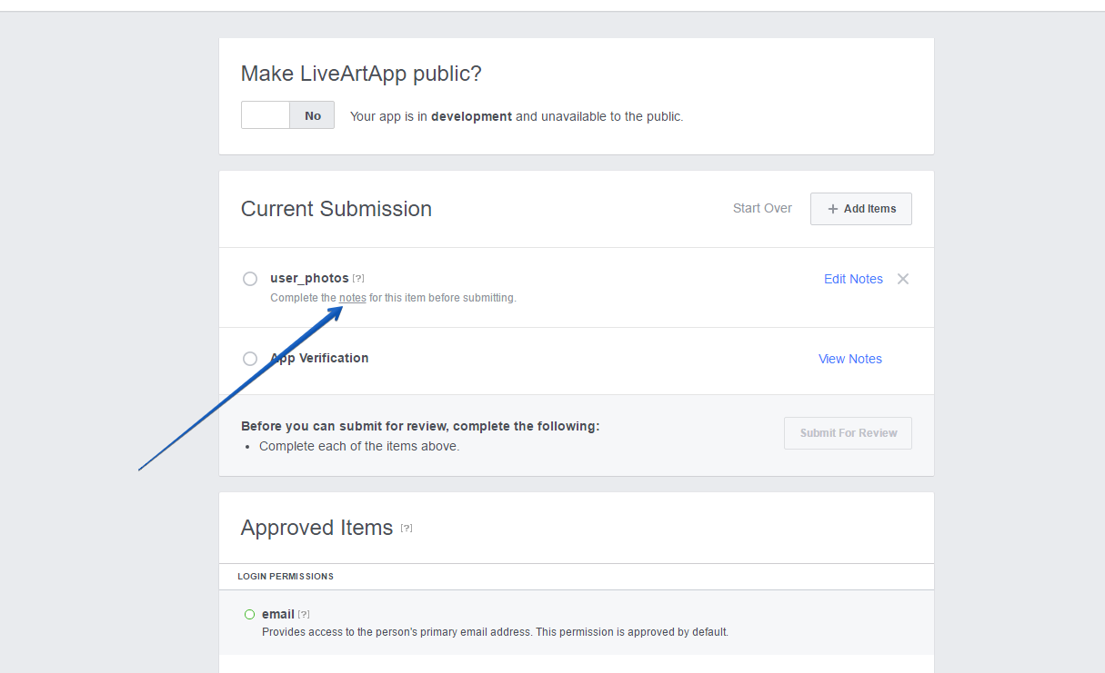Open View Notes for App Verification
The height and width of the screenshot is (673, 1105).
(850, 359)
